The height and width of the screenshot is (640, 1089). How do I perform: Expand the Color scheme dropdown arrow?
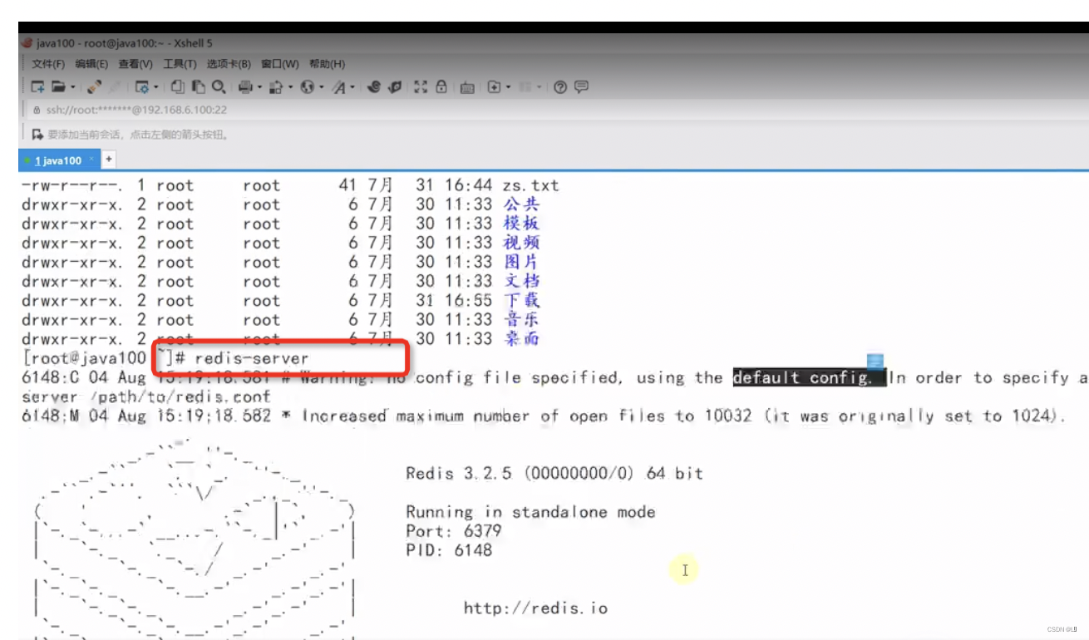(x=289, y=86)
